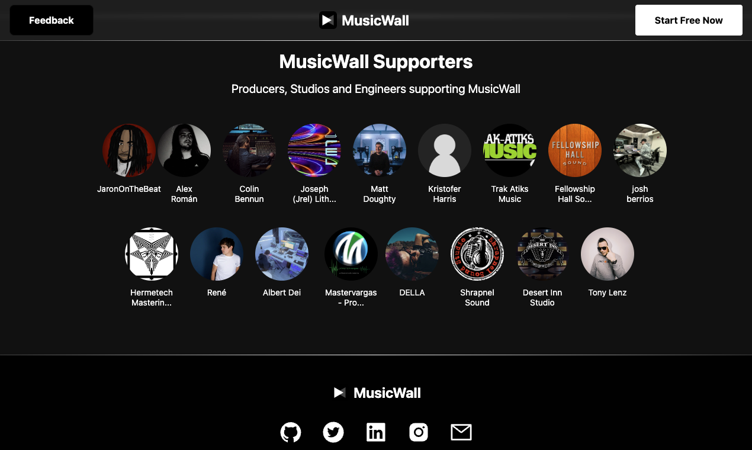The height and width of the screenshot is (450, 752).
Task: Open Desert Inn Studio's logo avatar
Action: pos(542,254)
